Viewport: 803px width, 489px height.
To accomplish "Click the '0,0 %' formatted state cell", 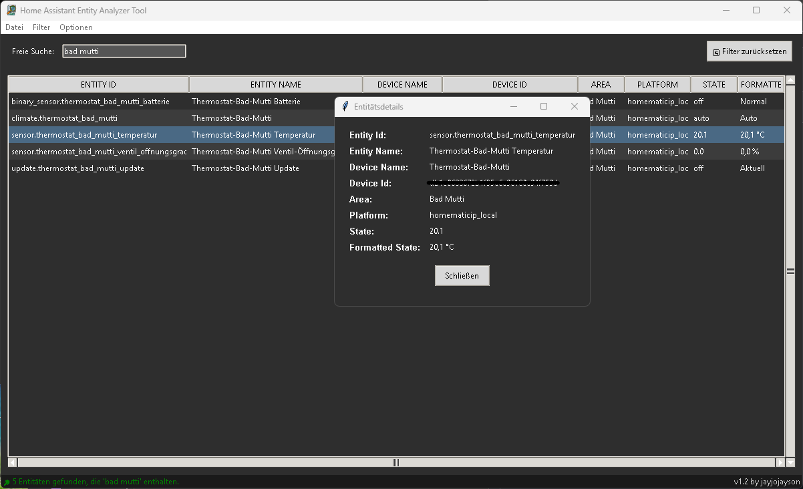I will pyautogui.click(x=750, y=152).
